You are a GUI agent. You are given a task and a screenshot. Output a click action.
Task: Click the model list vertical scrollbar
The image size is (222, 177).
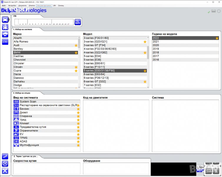coord(148,62)
